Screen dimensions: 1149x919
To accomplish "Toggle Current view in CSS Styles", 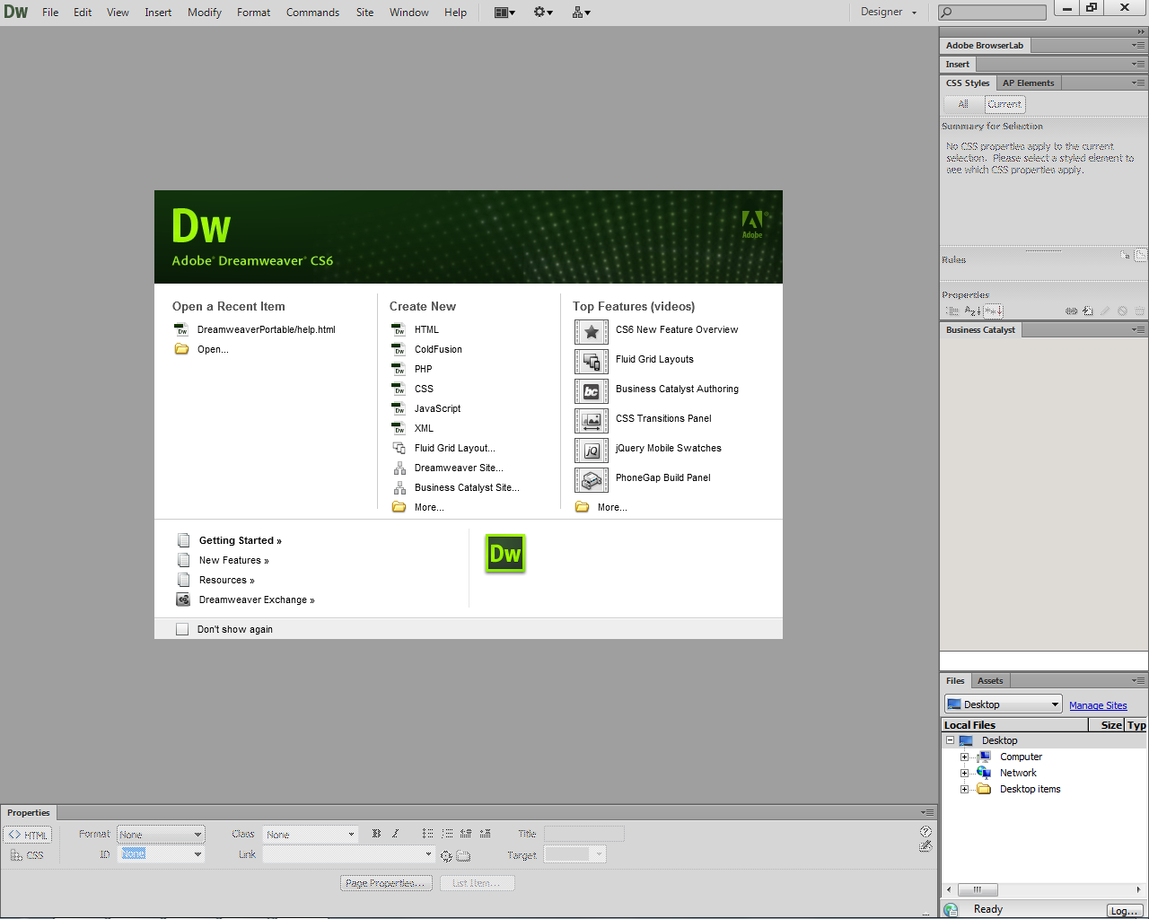I will 1004,104.
